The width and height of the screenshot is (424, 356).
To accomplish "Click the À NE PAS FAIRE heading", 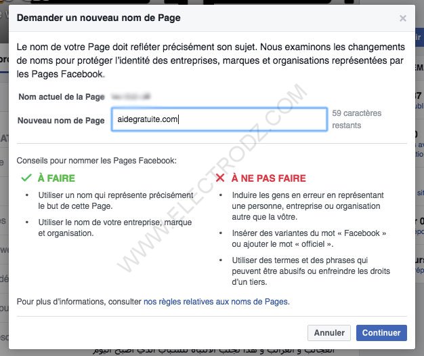I will (268, 178).
